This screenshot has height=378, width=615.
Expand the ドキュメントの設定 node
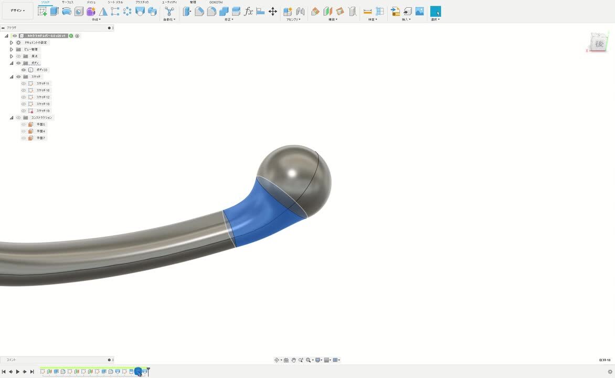pos(12,43)
